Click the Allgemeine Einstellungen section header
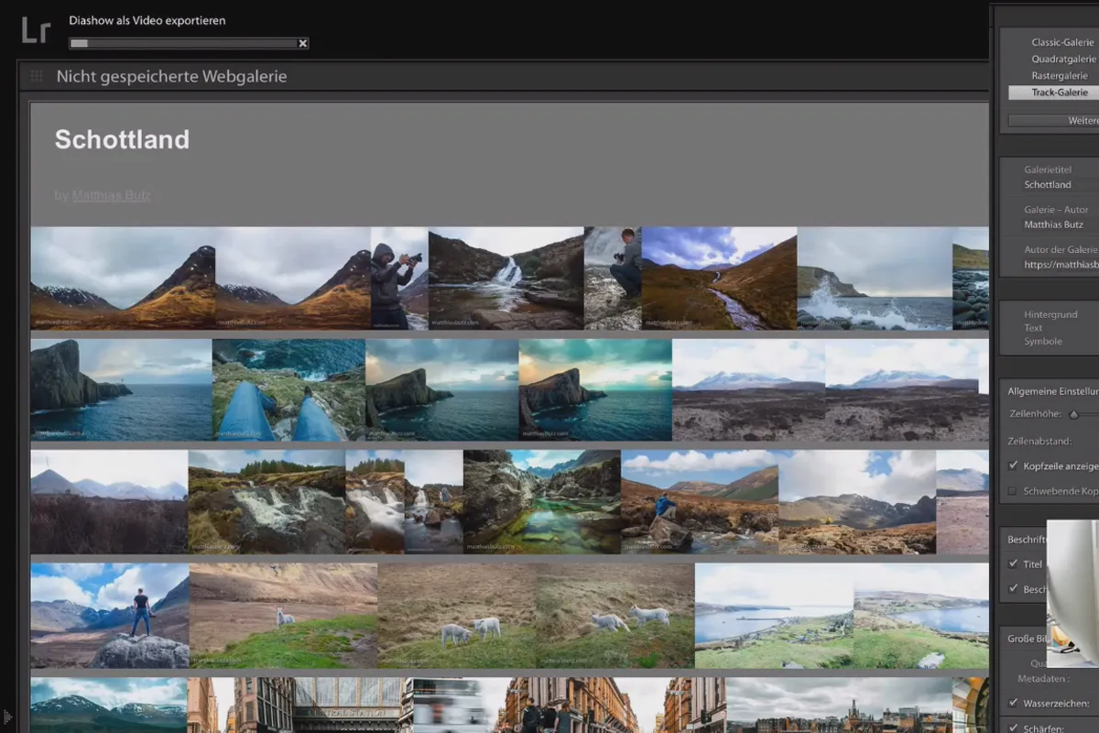The width and height of the screenshot is (1099, 733). (x=1053, y=390)
